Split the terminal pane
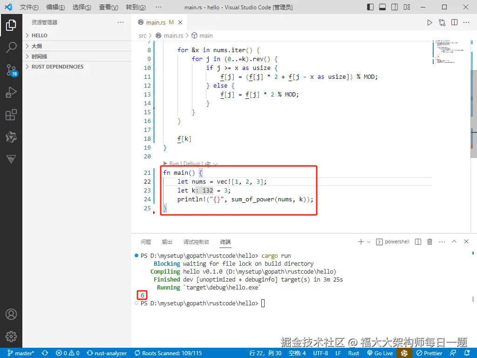The height and width of the screenshot is (358, 477). click(x=418, y=242)
